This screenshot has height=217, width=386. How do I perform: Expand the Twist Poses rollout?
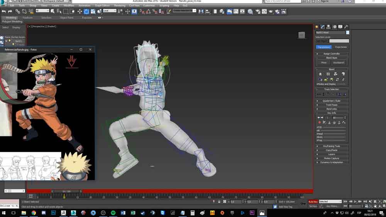(x=332, y=105)
